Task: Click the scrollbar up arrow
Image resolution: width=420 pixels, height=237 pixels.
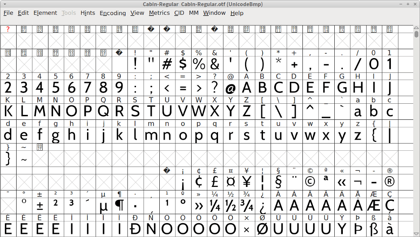Action: point(416,27)
